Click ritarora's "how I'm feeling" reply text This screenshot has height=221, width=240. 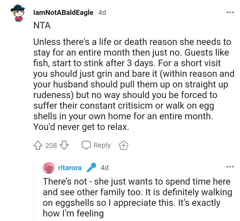tap(73, 213)
